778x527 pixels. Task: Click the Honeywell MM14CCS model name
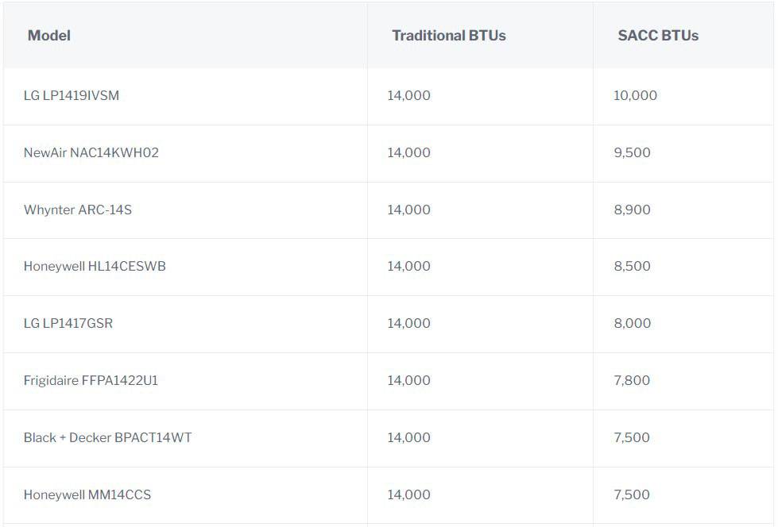tap(87, 495)
